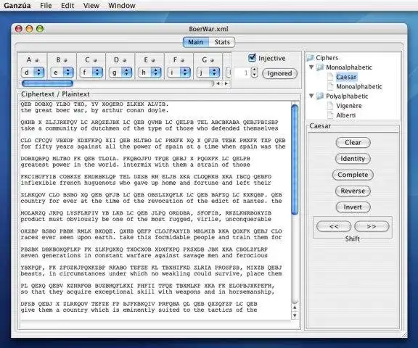Click the alphabet scrollbar right arrow

click(x=226, y=83)
